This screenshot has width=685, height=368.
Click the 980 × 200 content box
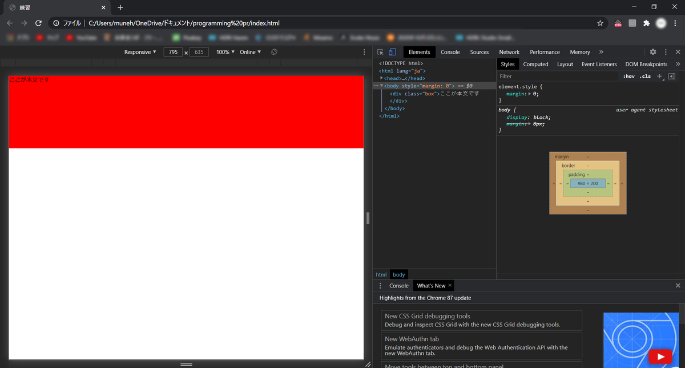click(587, 183)
